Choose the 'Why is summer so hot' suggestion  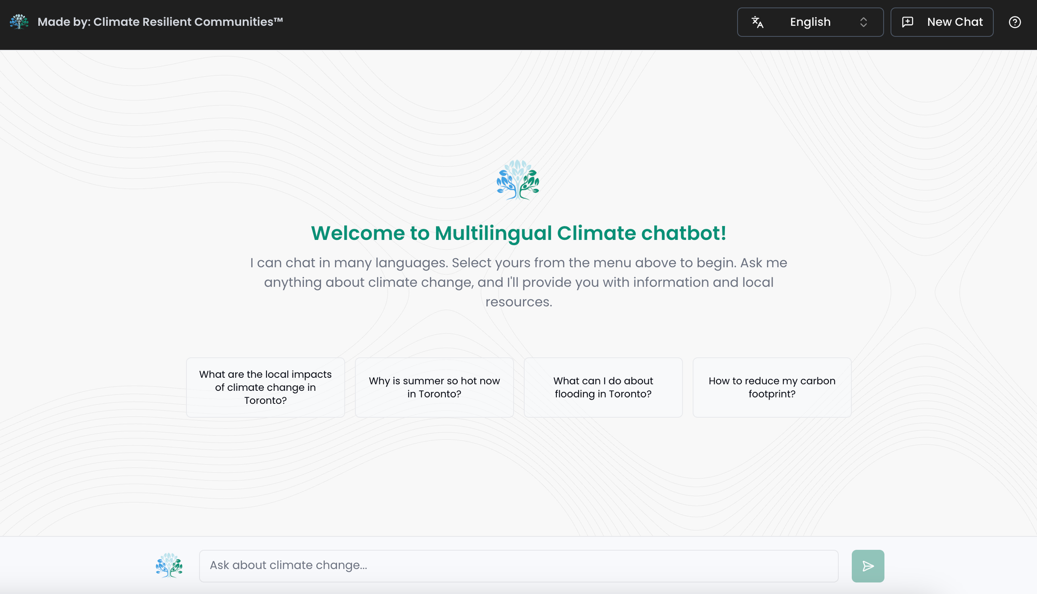click(x=434, y=387)
